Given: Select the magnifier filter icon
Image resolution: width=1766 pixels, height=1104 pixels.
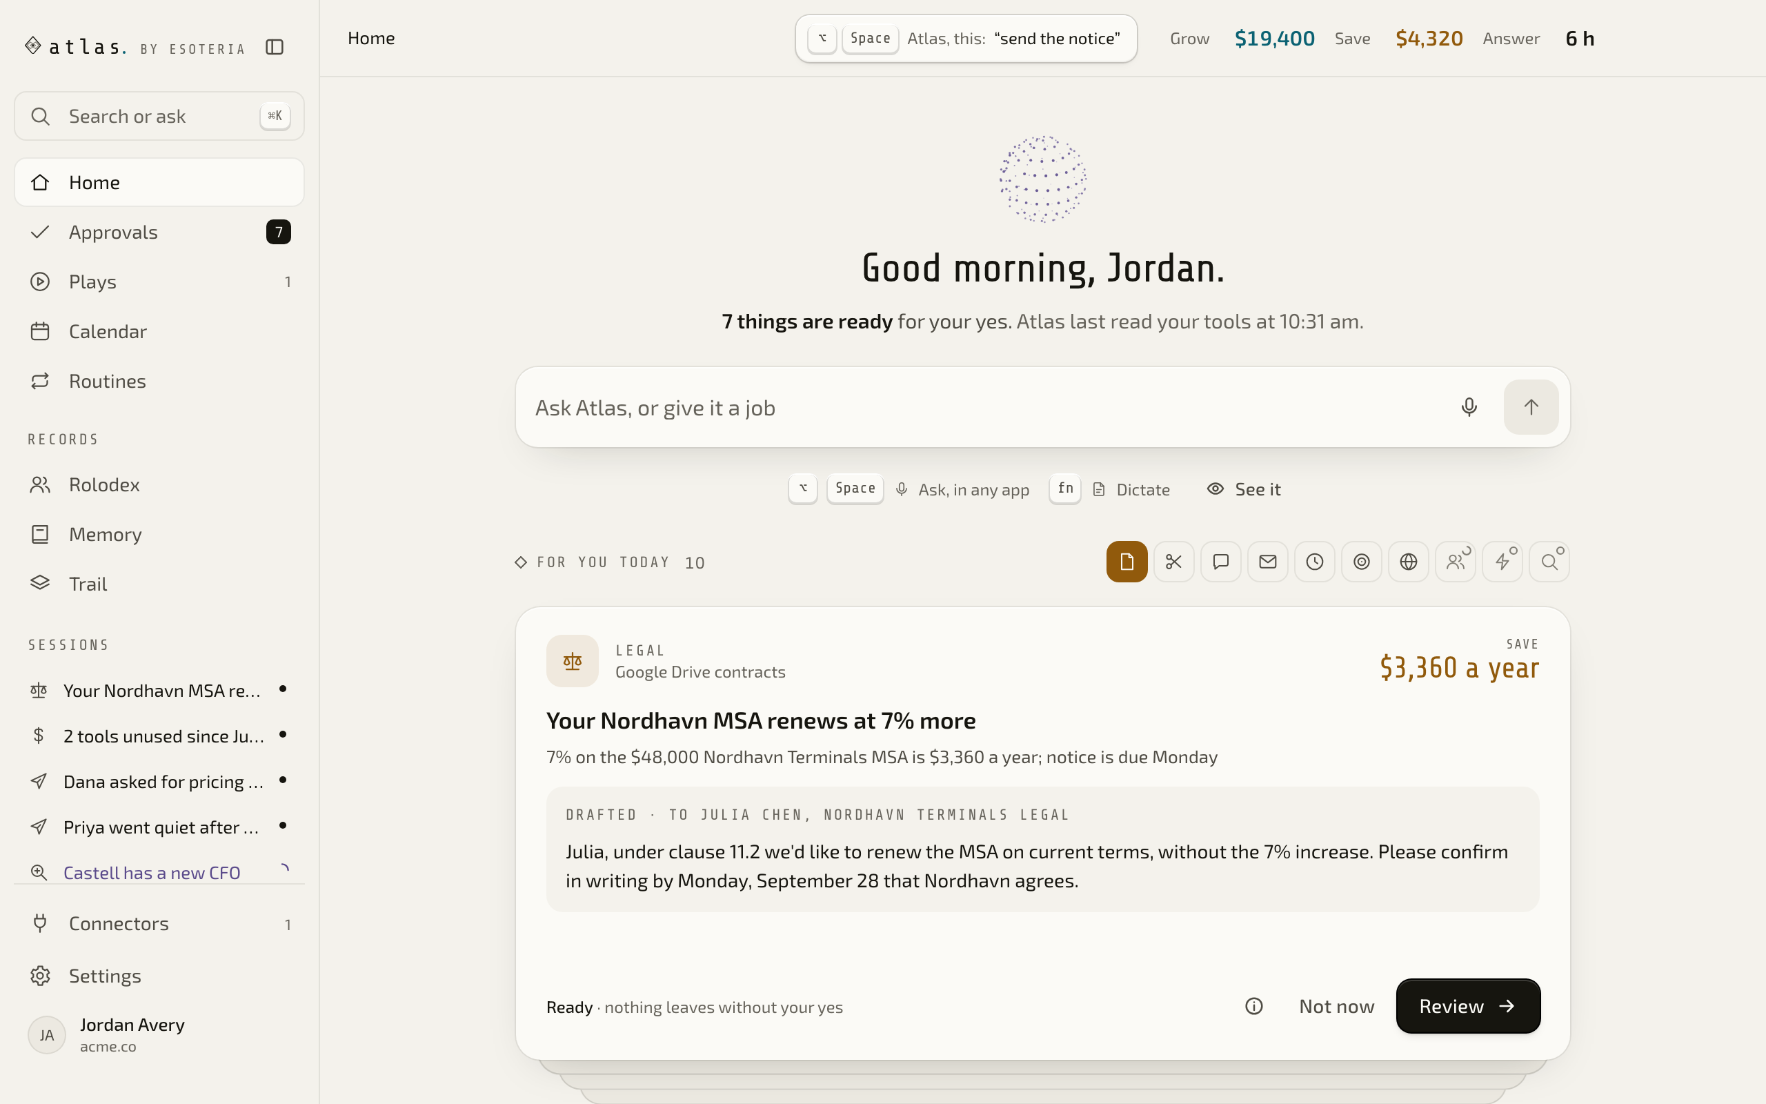Looking at the screenshot, I should (x=1549, y=562).
